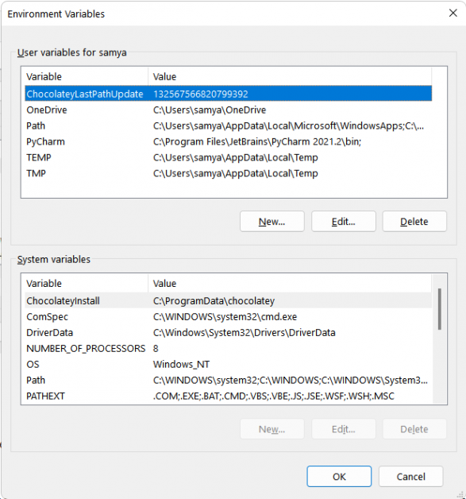Select the OneDrive user variable row
The height and width of the screenshot is (499, 466).
click(x=228, y=110)
